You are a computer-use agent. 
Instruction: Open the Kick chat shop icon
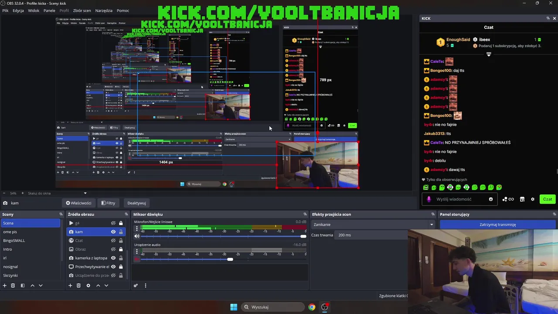(x=522, y=199)
